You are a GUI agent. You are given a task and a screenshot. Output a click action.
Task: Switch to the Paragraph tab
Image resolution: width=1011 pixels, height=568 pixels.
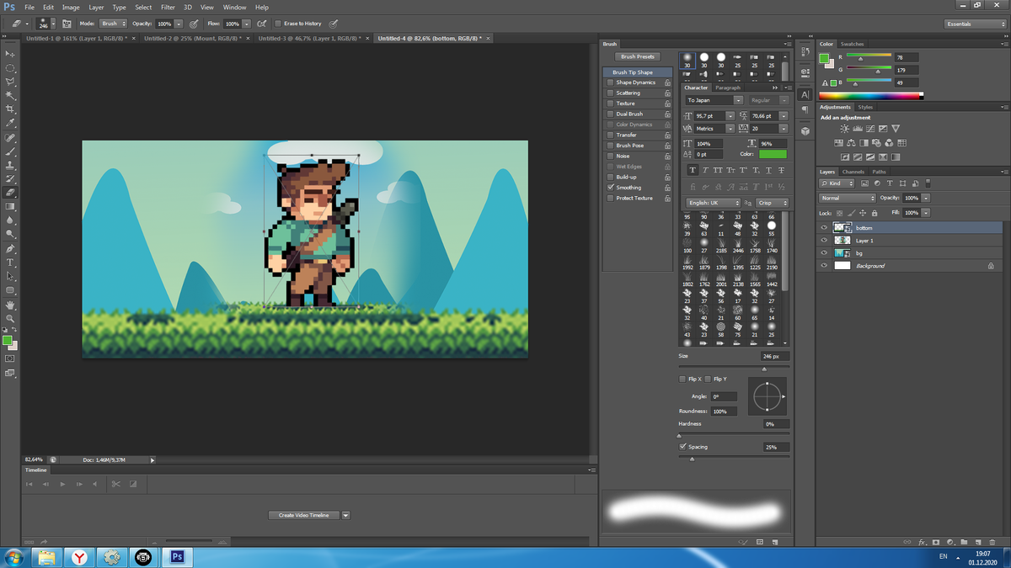coord(728,88)
